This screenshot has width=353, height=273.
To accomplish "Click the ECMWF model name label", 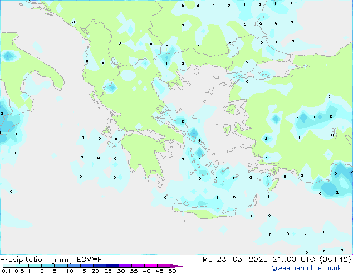I will (90, 260).
